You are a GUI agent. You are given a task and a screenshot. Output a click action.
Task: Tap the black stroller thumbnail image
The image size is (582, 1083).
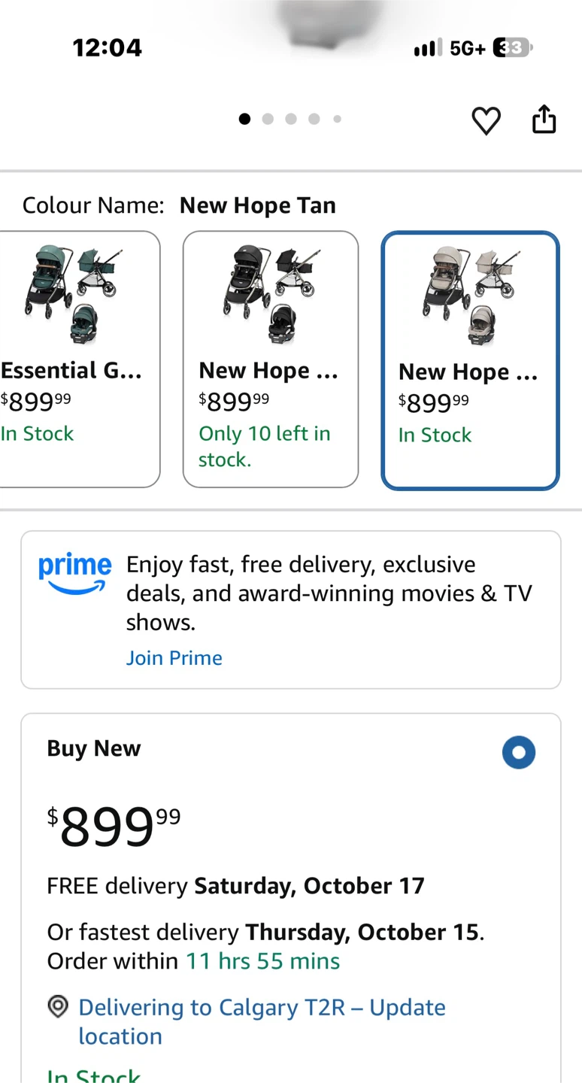point(271,295)
